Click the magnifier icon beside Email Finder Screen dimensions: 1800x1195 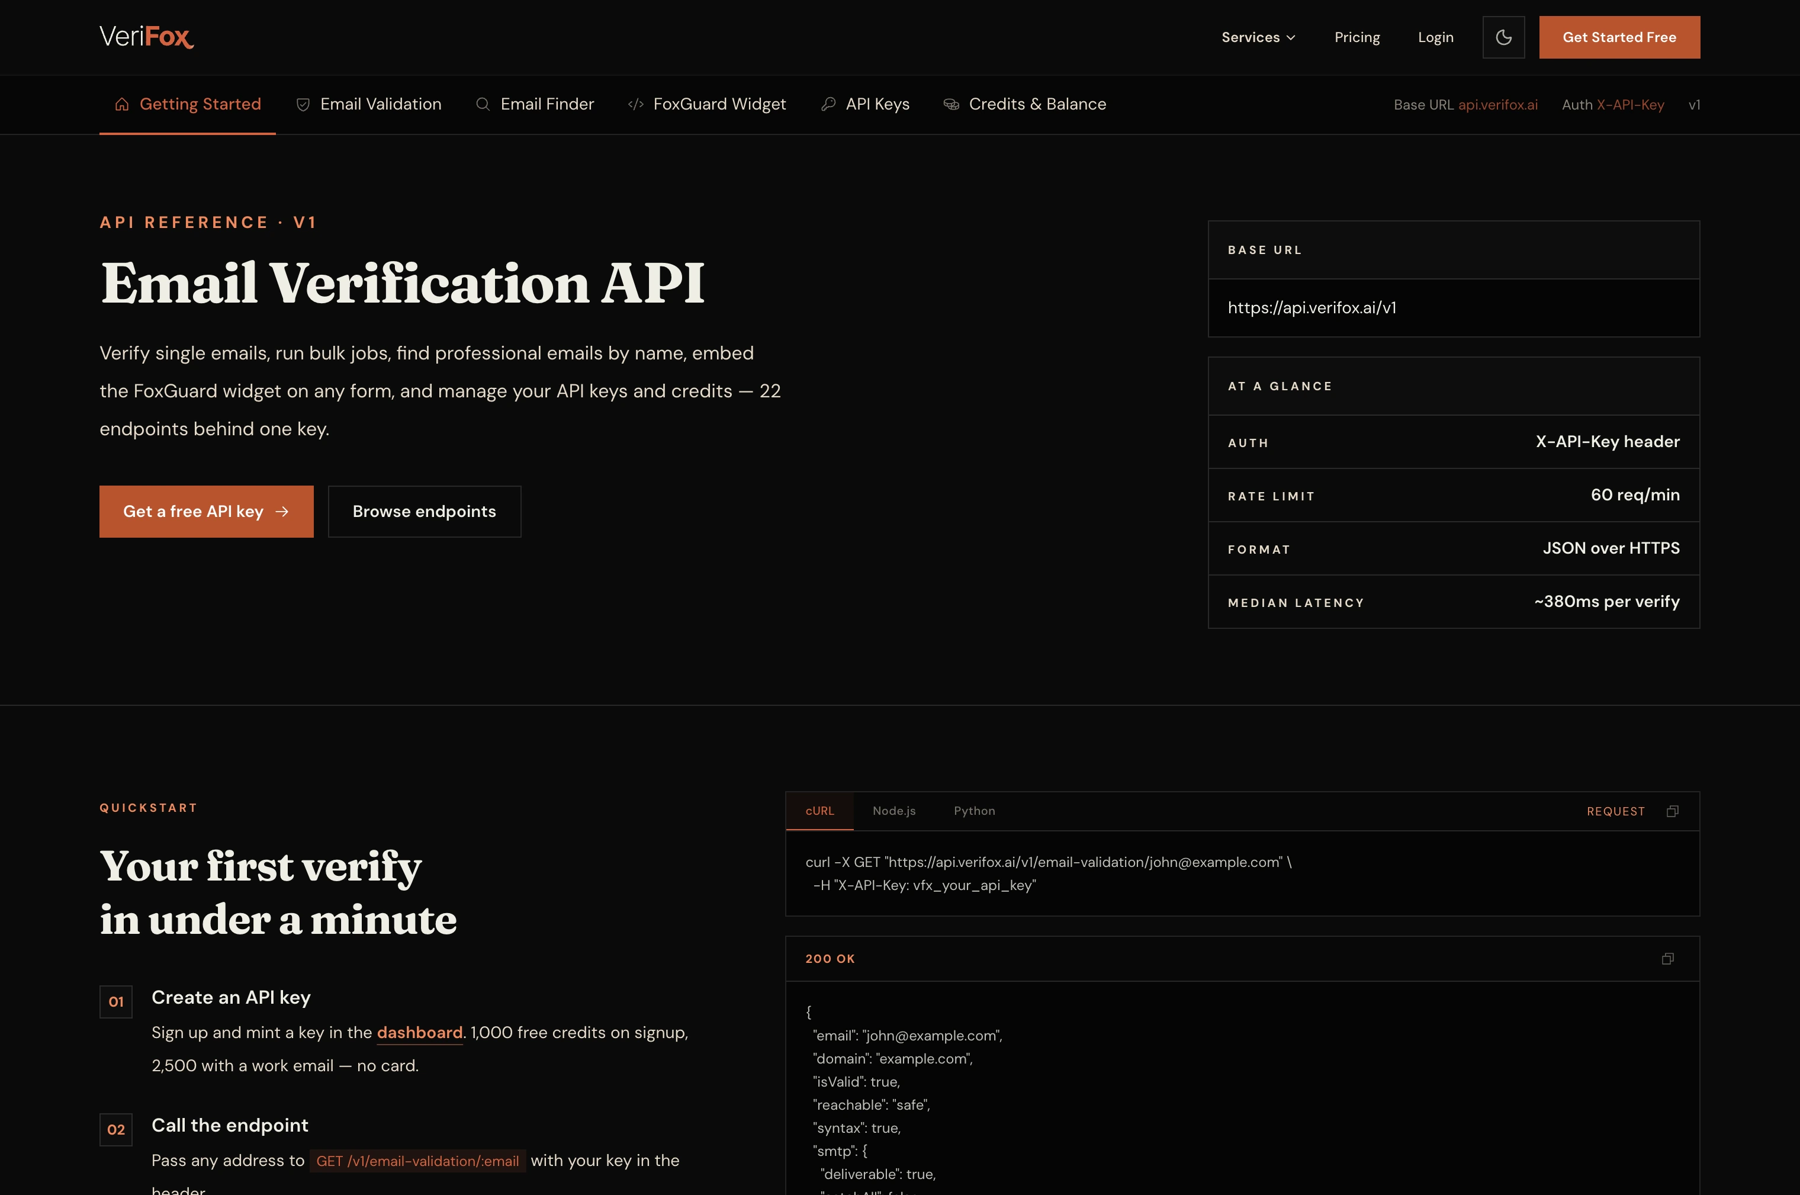[x=483, y=104]
